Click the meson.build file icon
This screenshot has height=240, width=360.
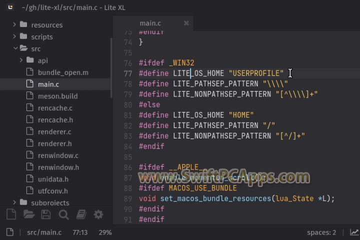coord(30,96)
